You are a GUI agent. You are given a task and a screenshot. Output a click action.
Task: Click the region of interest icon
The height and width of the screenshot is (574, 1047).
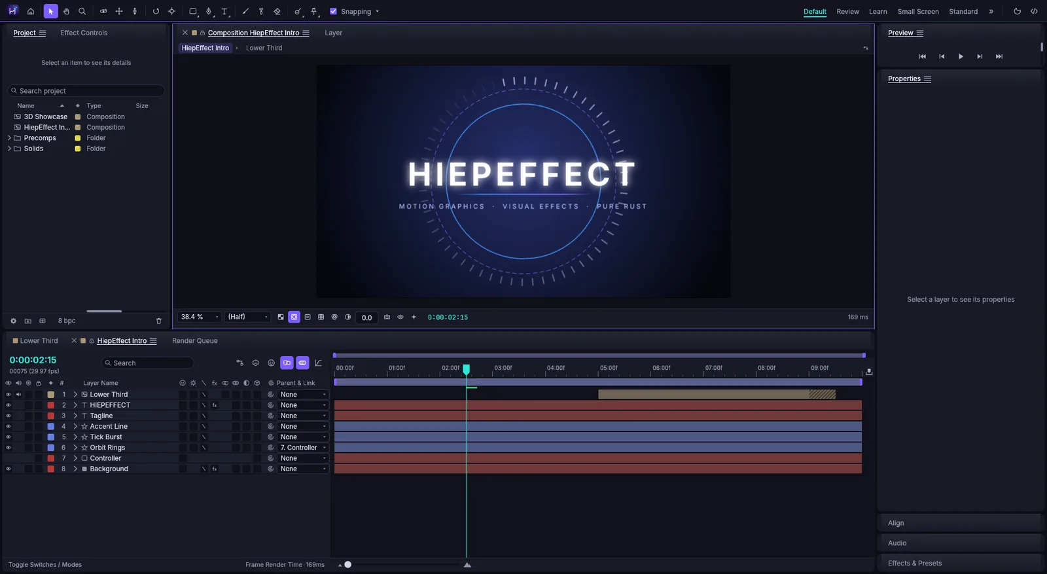point(308,317)
